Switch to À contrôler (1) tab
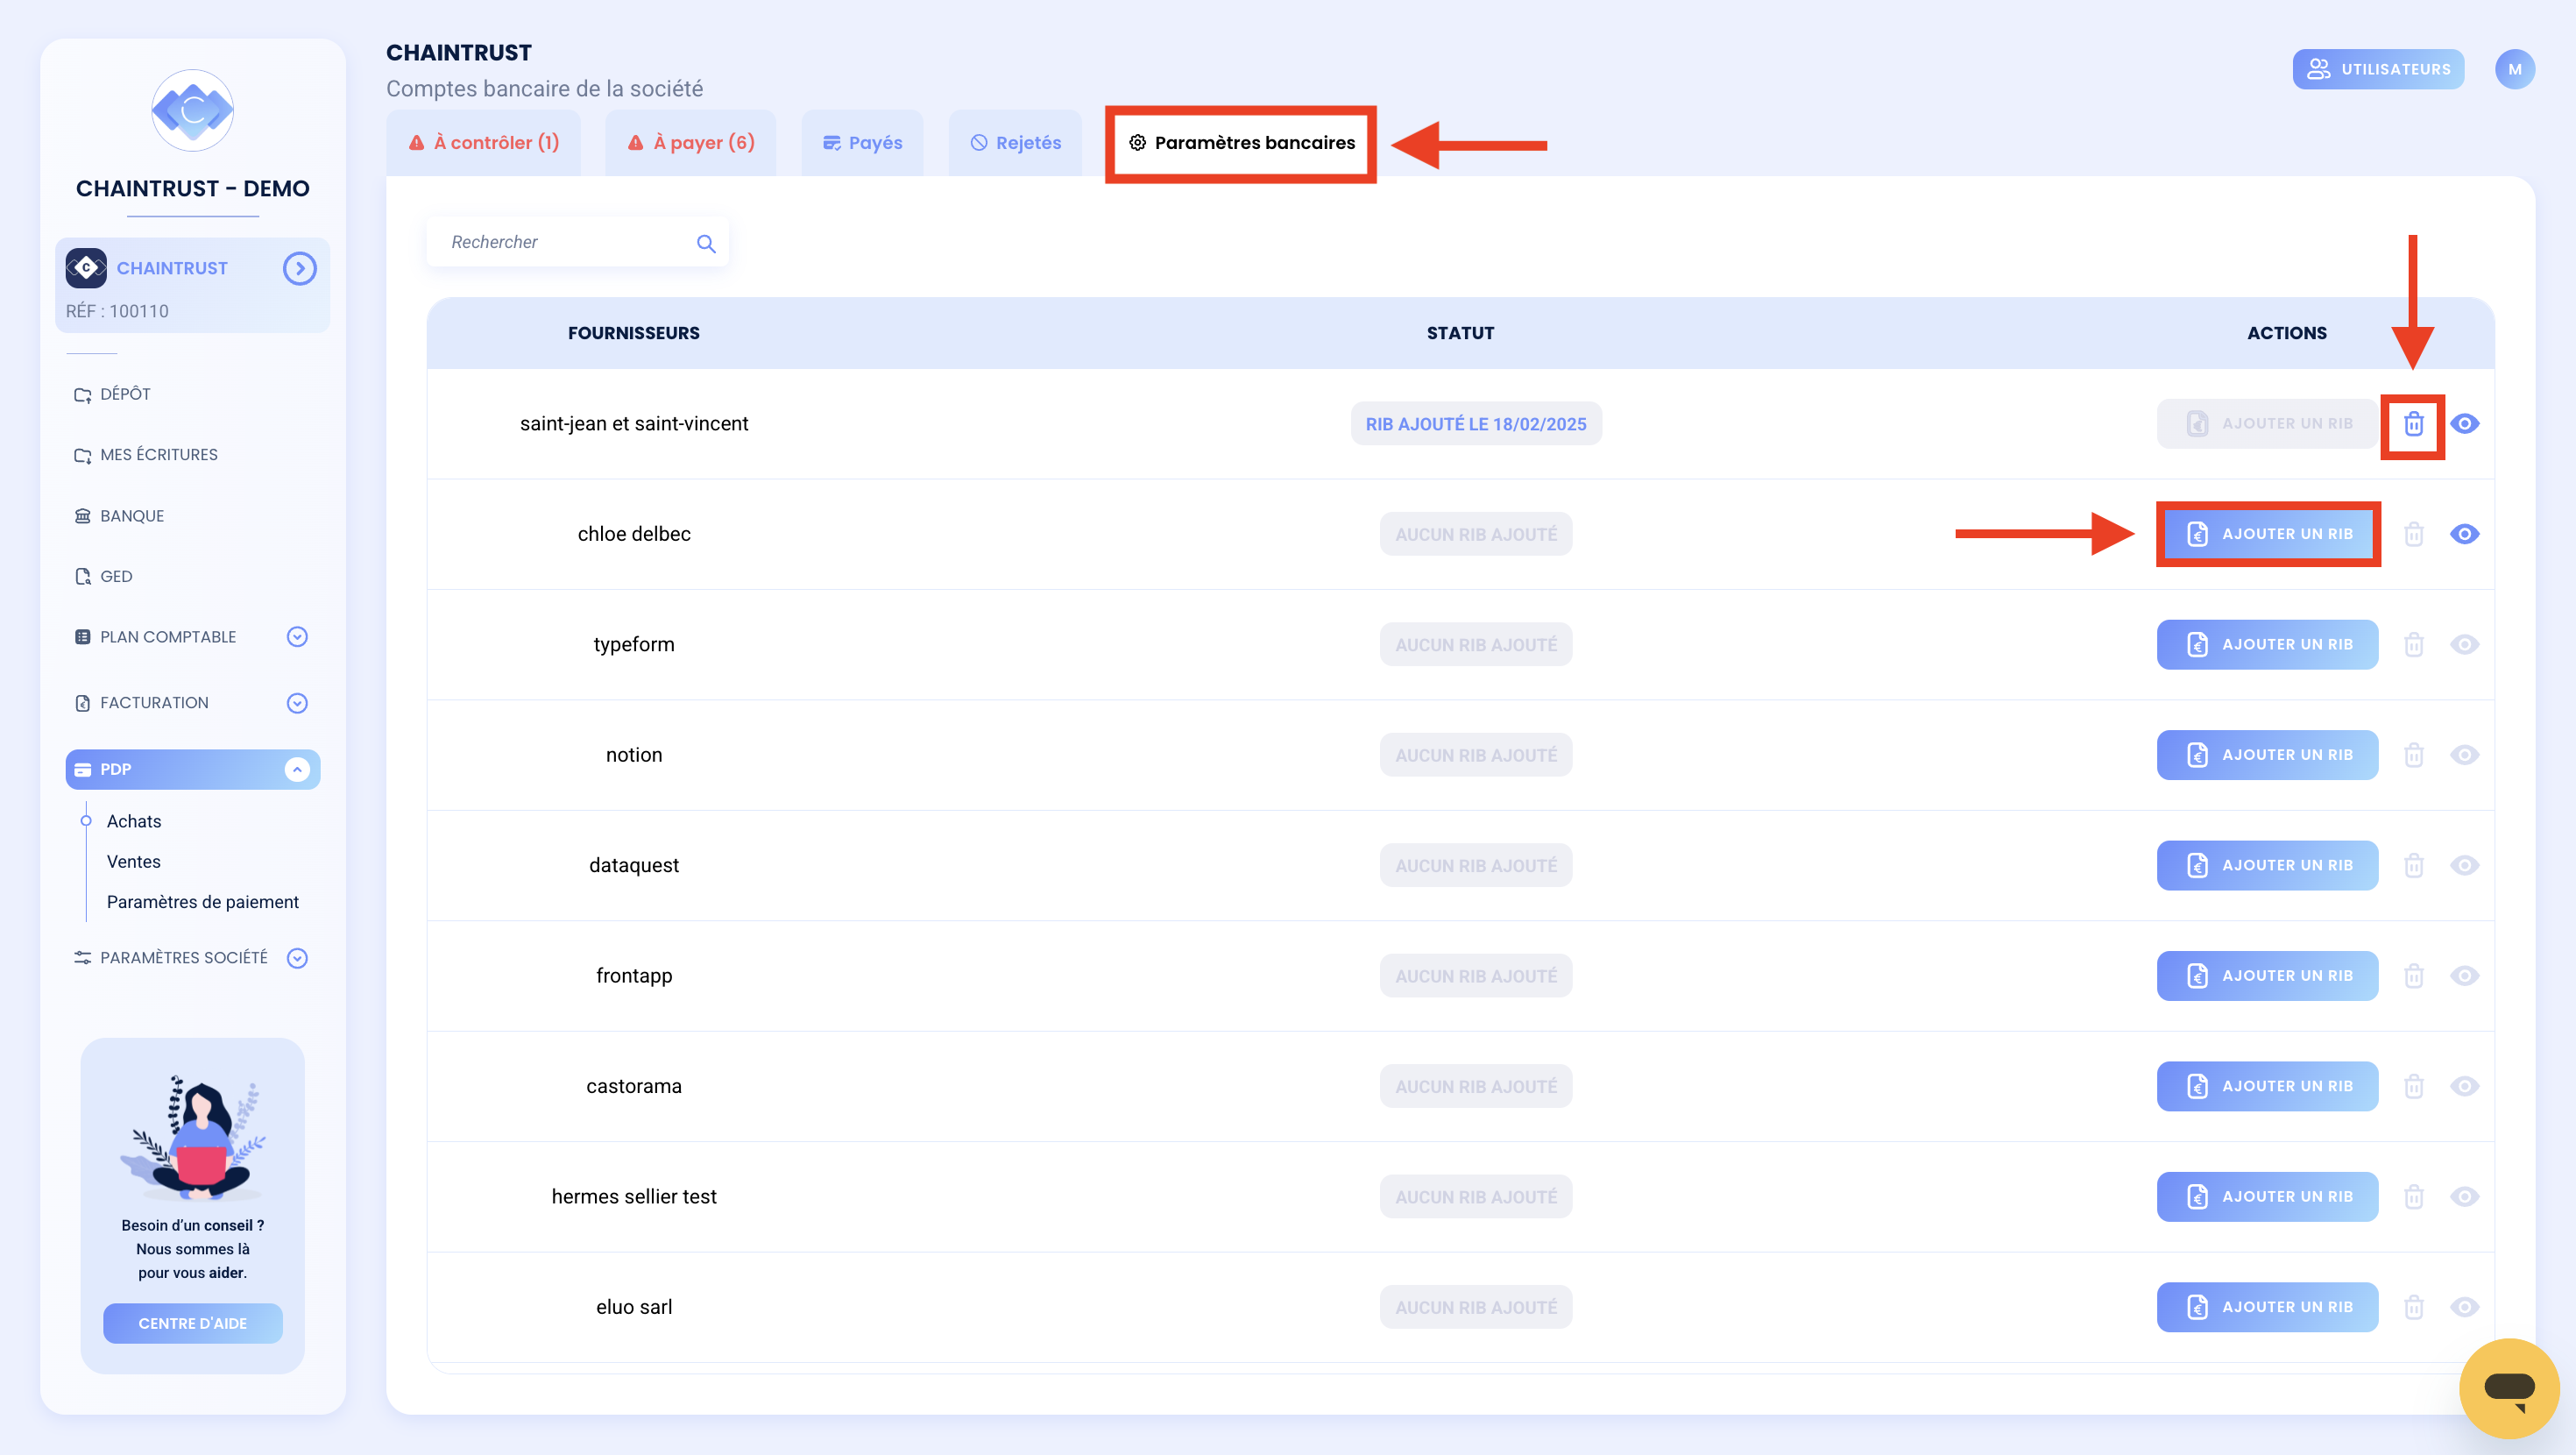 484,143
